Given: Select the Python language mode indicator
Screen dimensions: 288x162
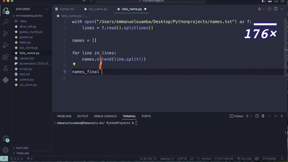Looking at the screenshot, I should click(206, 158).
